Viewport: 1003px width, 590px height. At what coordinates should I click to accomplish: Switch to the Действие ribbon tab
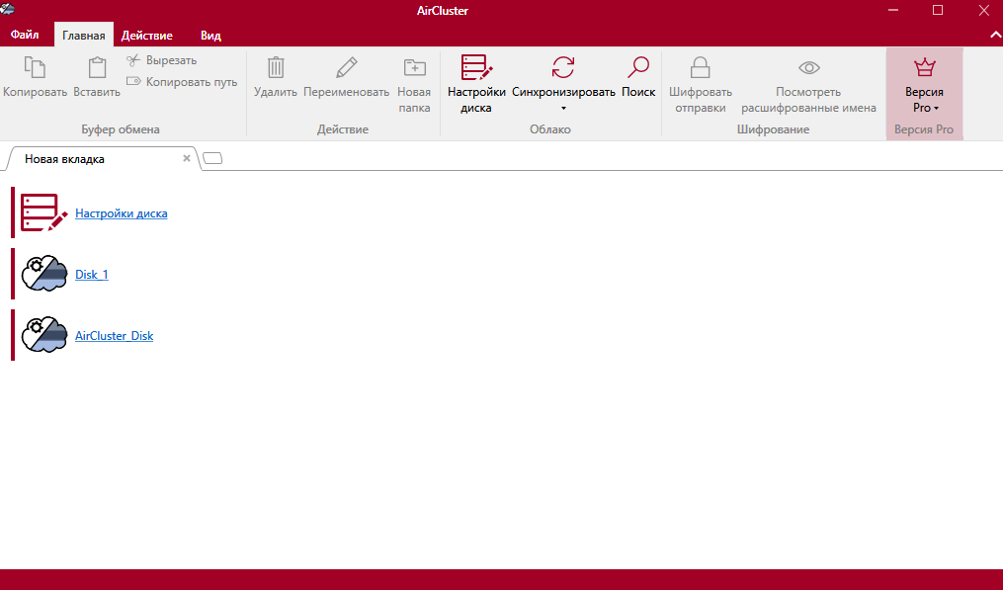(x=147, y=36)
